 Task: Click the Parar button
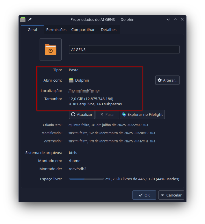coord(107,114)
